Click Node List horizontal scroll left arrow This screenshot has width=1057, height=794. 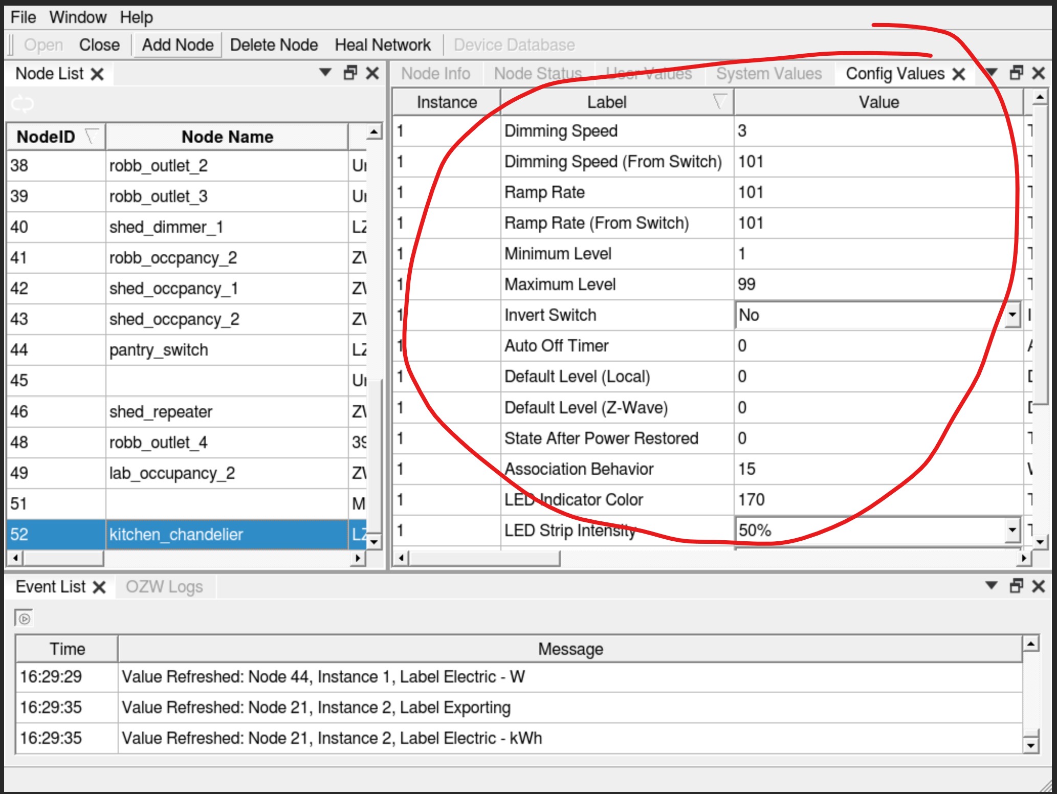pyautogui.click(x=15, y=558)
